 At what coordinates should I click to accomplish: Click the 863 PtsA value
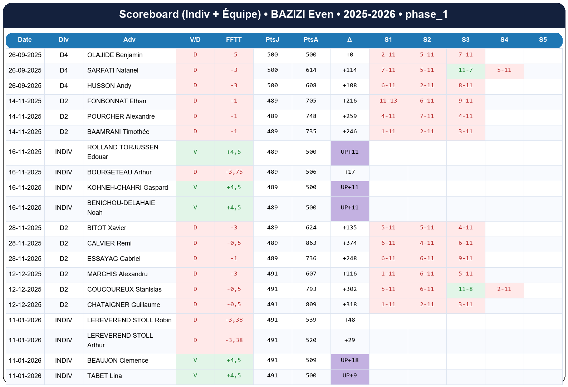tap(311, 243)
